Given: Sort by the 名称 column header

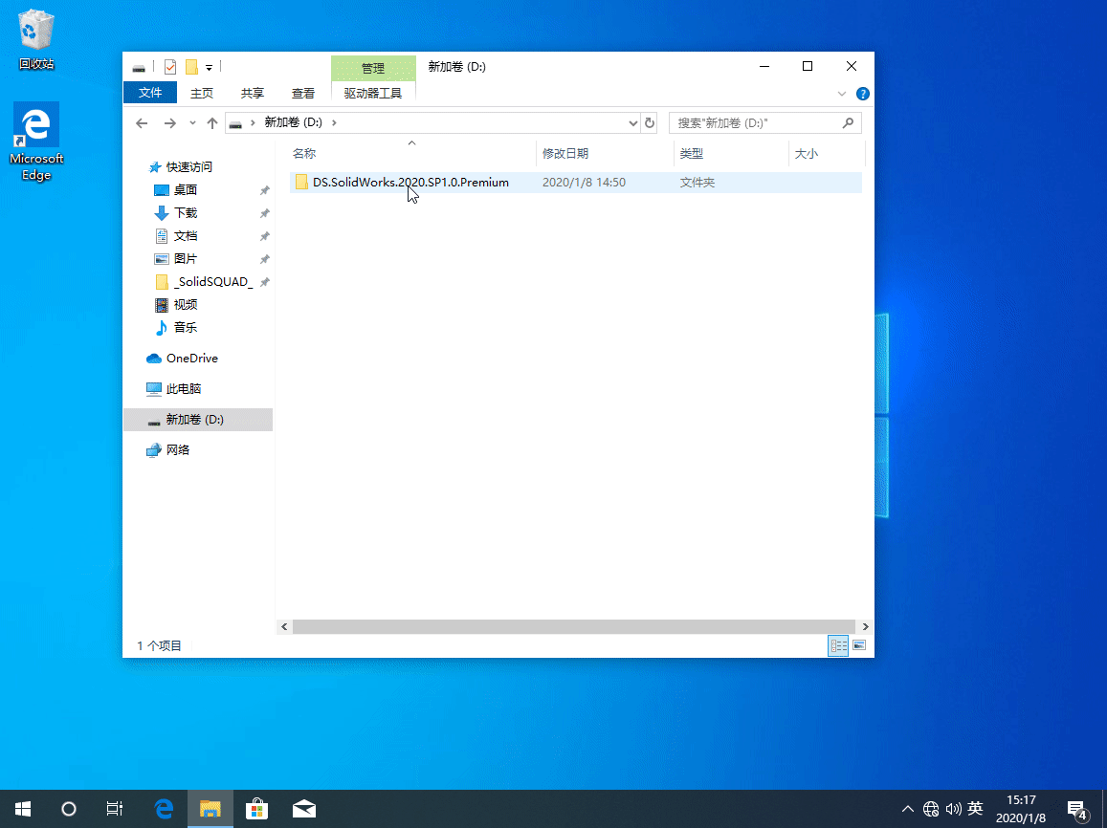Looking at the screenshot, I should pyautogui.click(x=412, y=153).
